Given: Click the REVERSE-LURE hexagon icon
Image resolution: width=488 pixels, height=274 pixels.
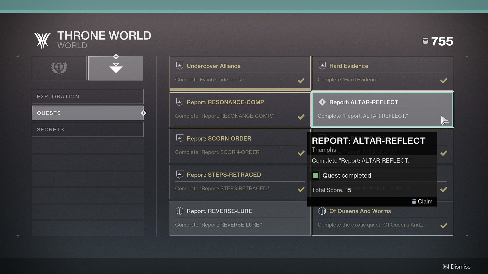Looking at the screenshot, I should pyautogui.click(x=180, y=211).
